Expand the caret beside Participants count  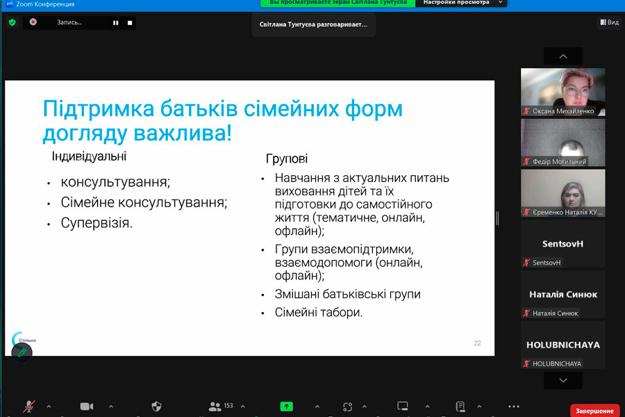243,406
